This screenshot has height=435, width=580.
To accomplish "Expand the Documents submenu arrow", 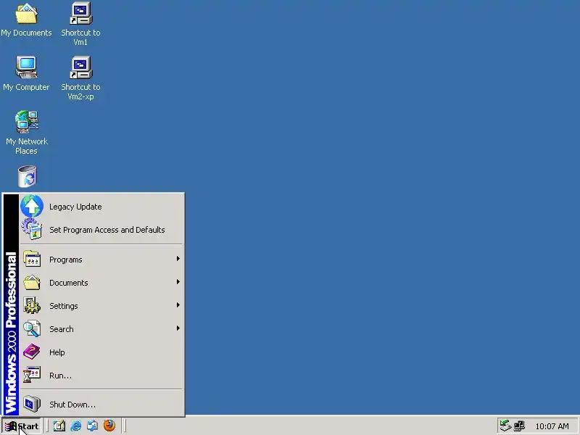I will 178,282.
